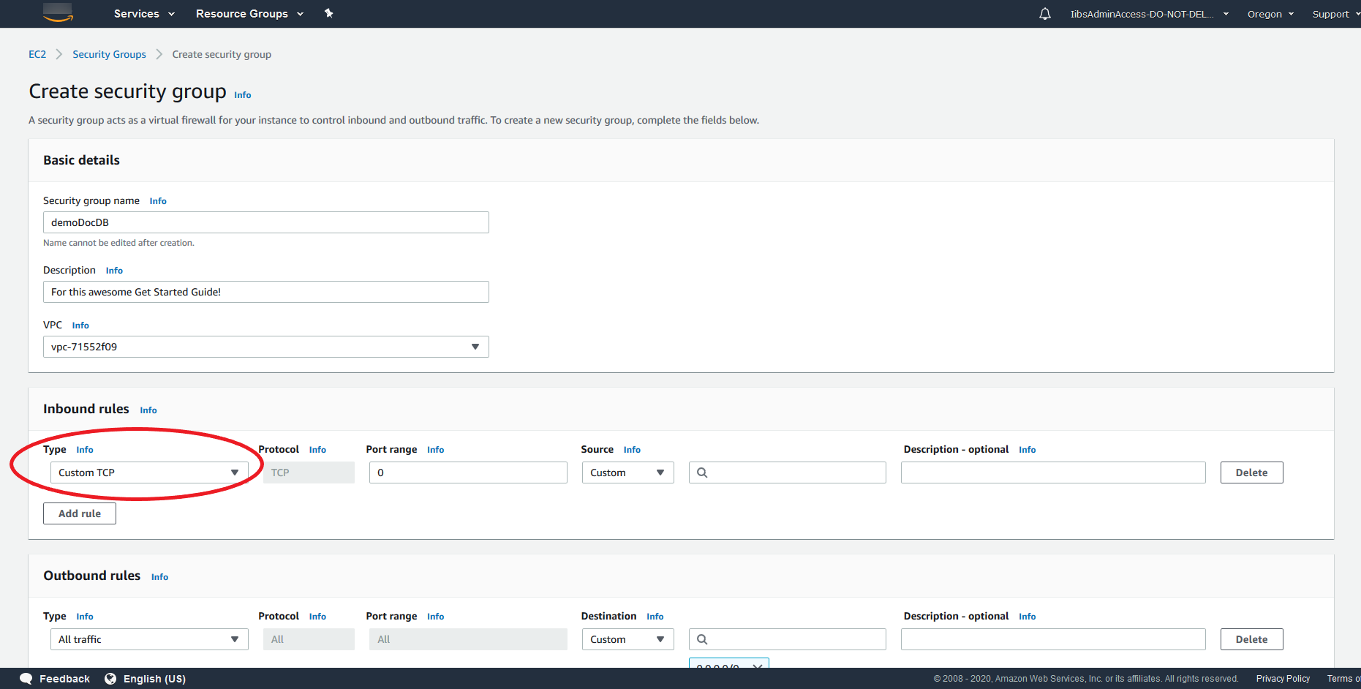Click the pin shortcut icon in navbar
The width and height of the screenshot is (1361, 689).
(x=328, y=13)
